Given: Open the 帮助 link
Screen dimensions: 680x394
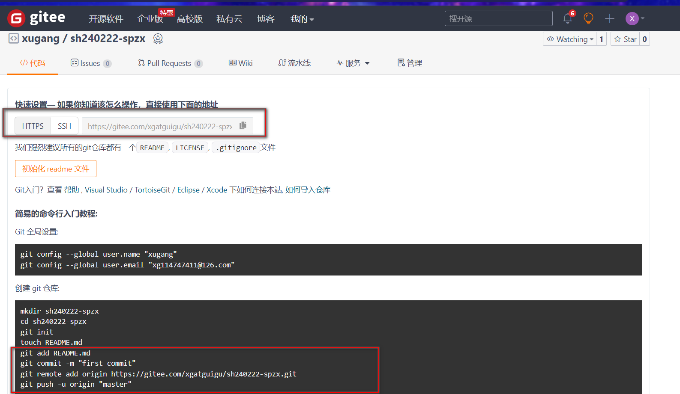Looking at the screenshot, I should pos(72,190).
